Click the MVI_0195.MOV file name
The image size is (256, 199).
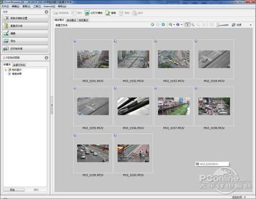click(93, 128)
